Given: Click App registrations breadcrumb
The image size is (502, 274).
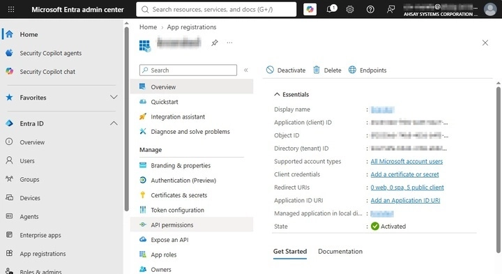Looking at the screenshot, I should point(192,27).
